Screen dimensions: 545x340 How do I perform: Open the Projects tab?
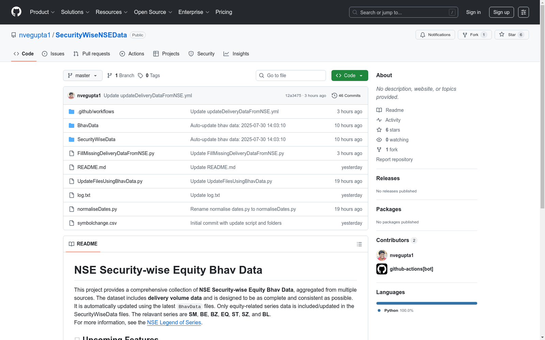(166, 54)
